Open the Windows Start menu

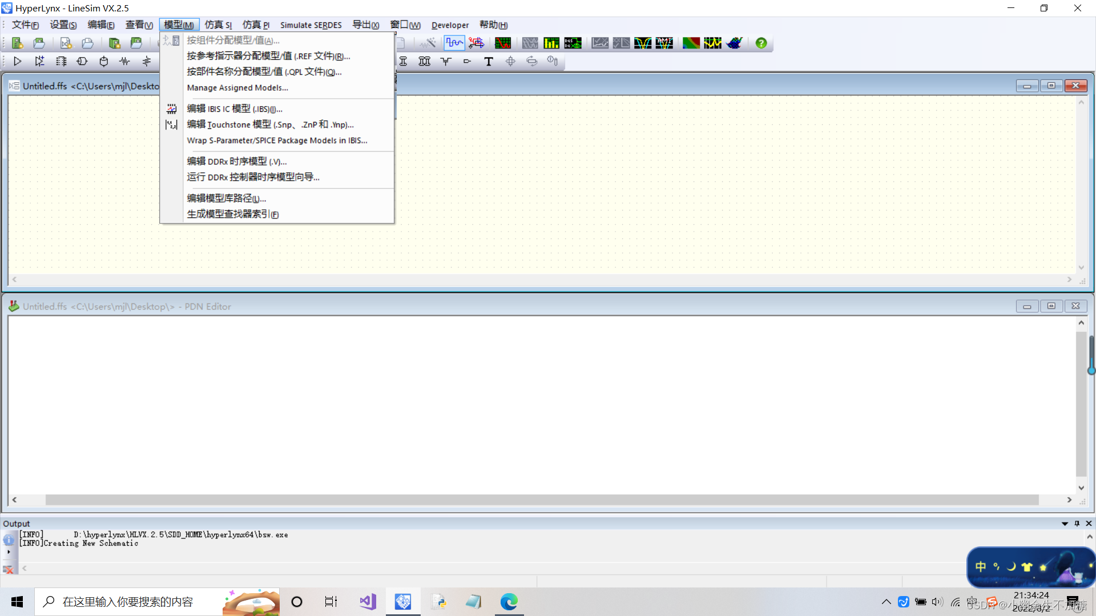click(17, 602)
